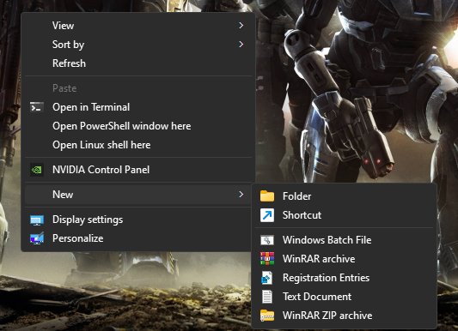Click the NVIDIA logo icon

coord(37,170)
